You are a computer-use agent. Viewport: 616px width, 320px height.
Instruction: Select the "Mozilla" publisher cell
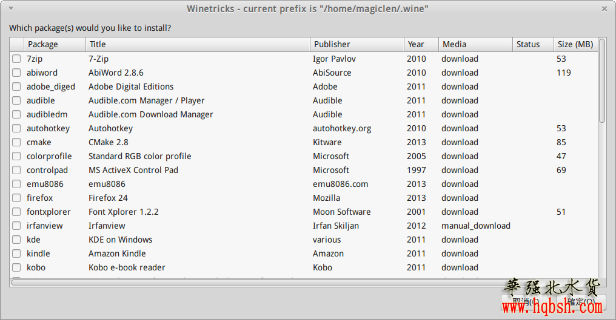[326, 198]
